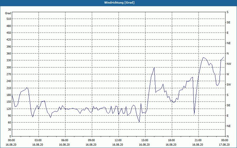Viewport: 237px width, 148px height.
Task: Click the 06:00 time label
Action: (x=64, y=140)
